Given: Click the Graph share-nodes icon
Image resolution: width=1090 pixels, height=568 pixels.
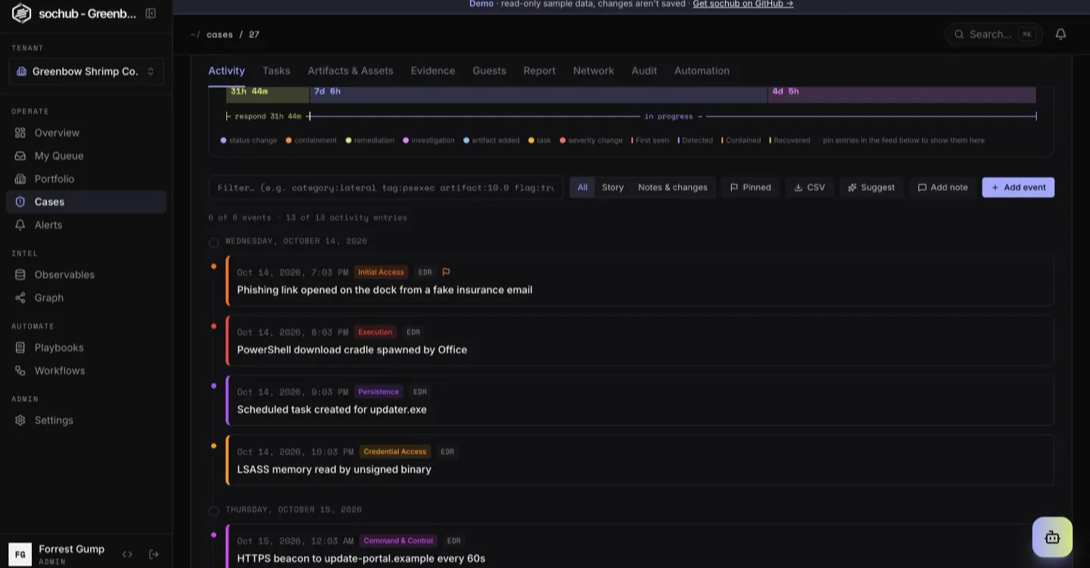Looking at the screenshot, I should pyautogui.click(x=20, y=298).
